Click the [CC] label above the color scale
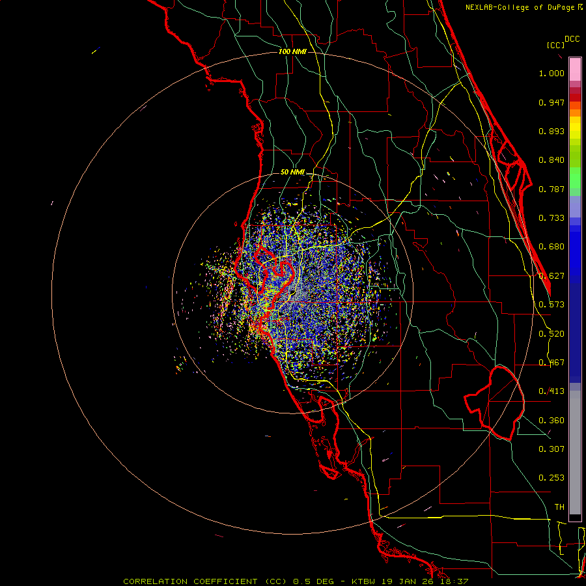 point(556,45)
